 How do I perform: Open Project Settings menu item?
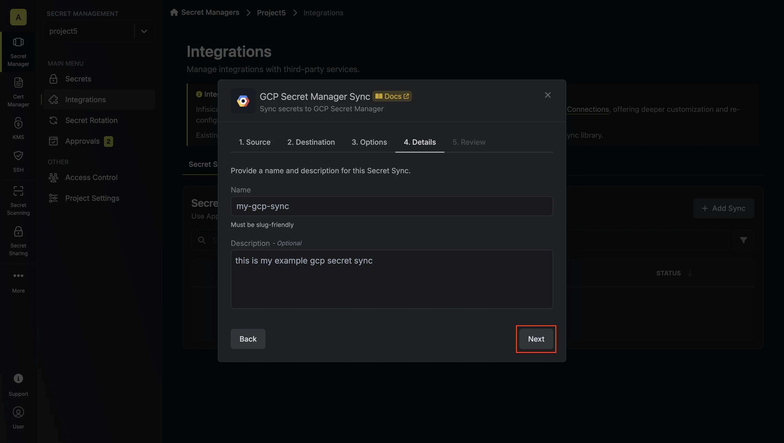(99, 198)
